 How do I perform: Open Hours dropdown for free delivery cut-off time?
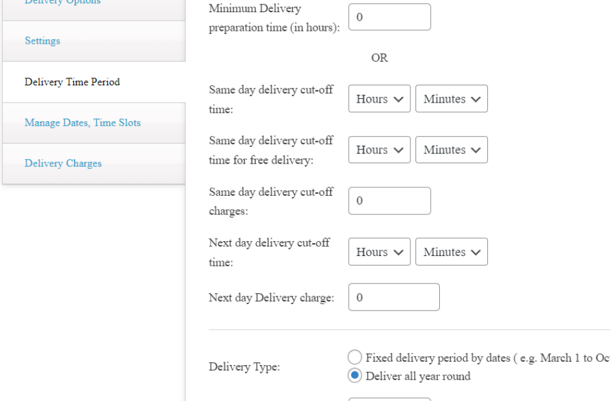point(379,149)
